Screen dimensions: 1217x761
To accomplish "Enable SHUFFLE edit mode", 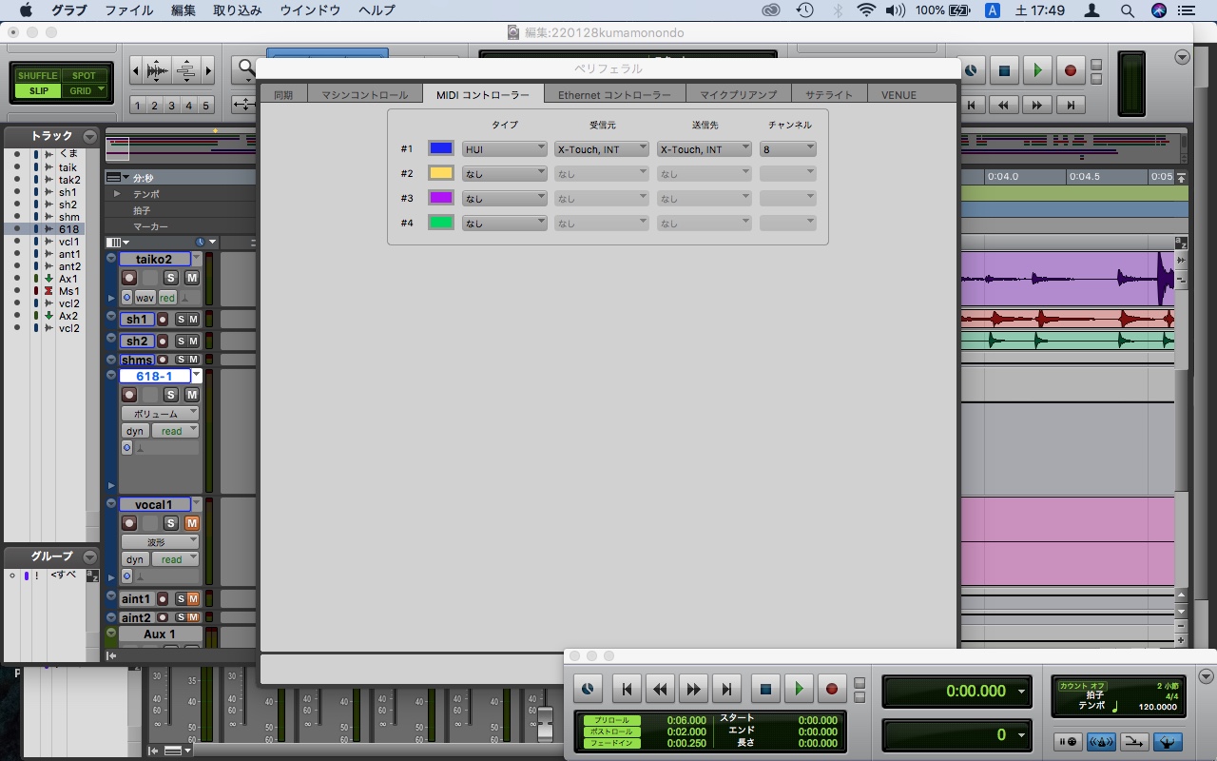I will [37, 76].
